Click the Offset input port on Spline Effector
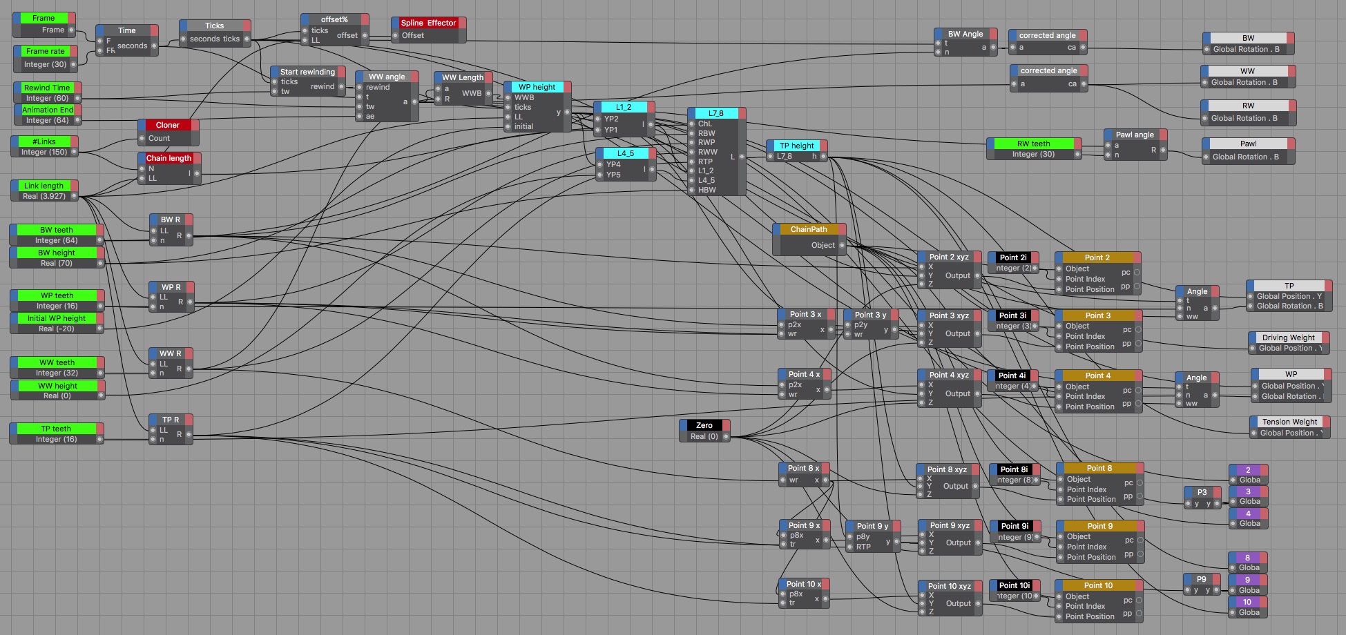 tap(396, 35)
